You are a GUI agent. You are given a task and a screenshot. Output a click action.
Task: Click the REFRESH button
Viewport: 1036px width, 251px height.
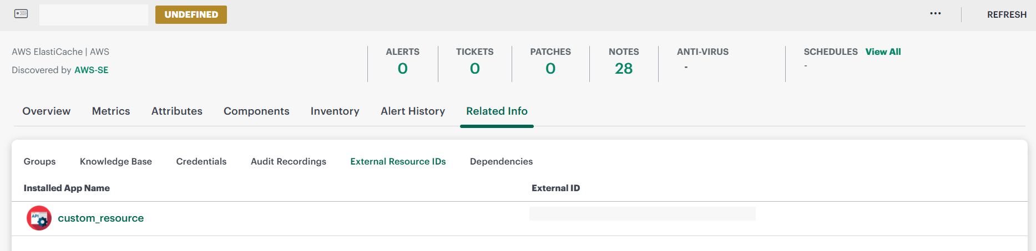1007,15
